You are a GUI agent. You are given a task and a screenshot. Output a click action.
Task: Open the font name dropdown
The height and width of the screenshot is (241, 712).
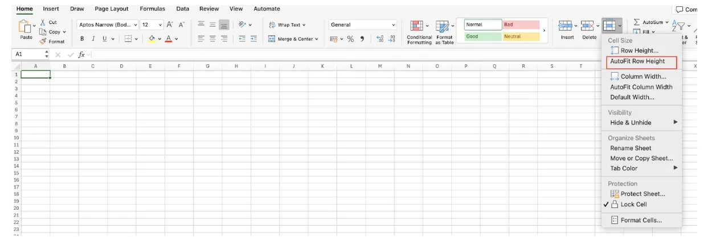coord(136,25)
